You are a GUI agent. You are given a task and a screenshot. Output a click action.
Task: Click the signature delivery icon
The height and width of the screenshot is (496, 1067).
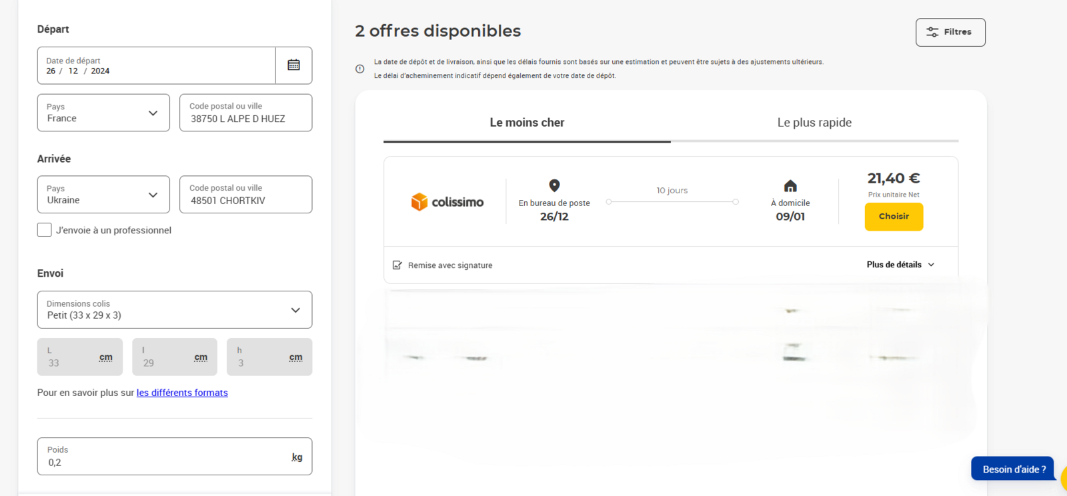pyautogui.click(x=397, y=265)
